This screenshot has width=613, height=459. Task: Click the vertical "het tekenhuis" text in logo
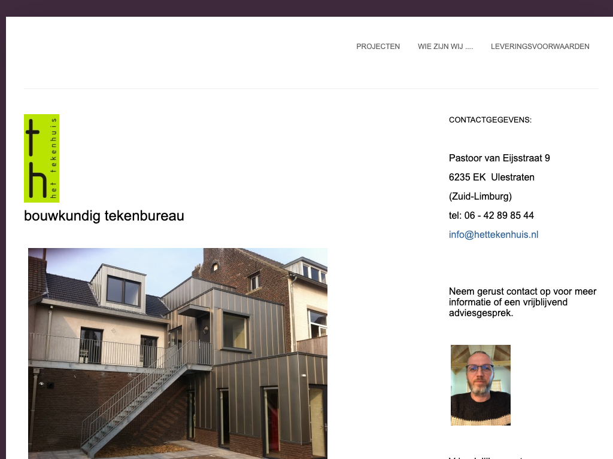53,158
